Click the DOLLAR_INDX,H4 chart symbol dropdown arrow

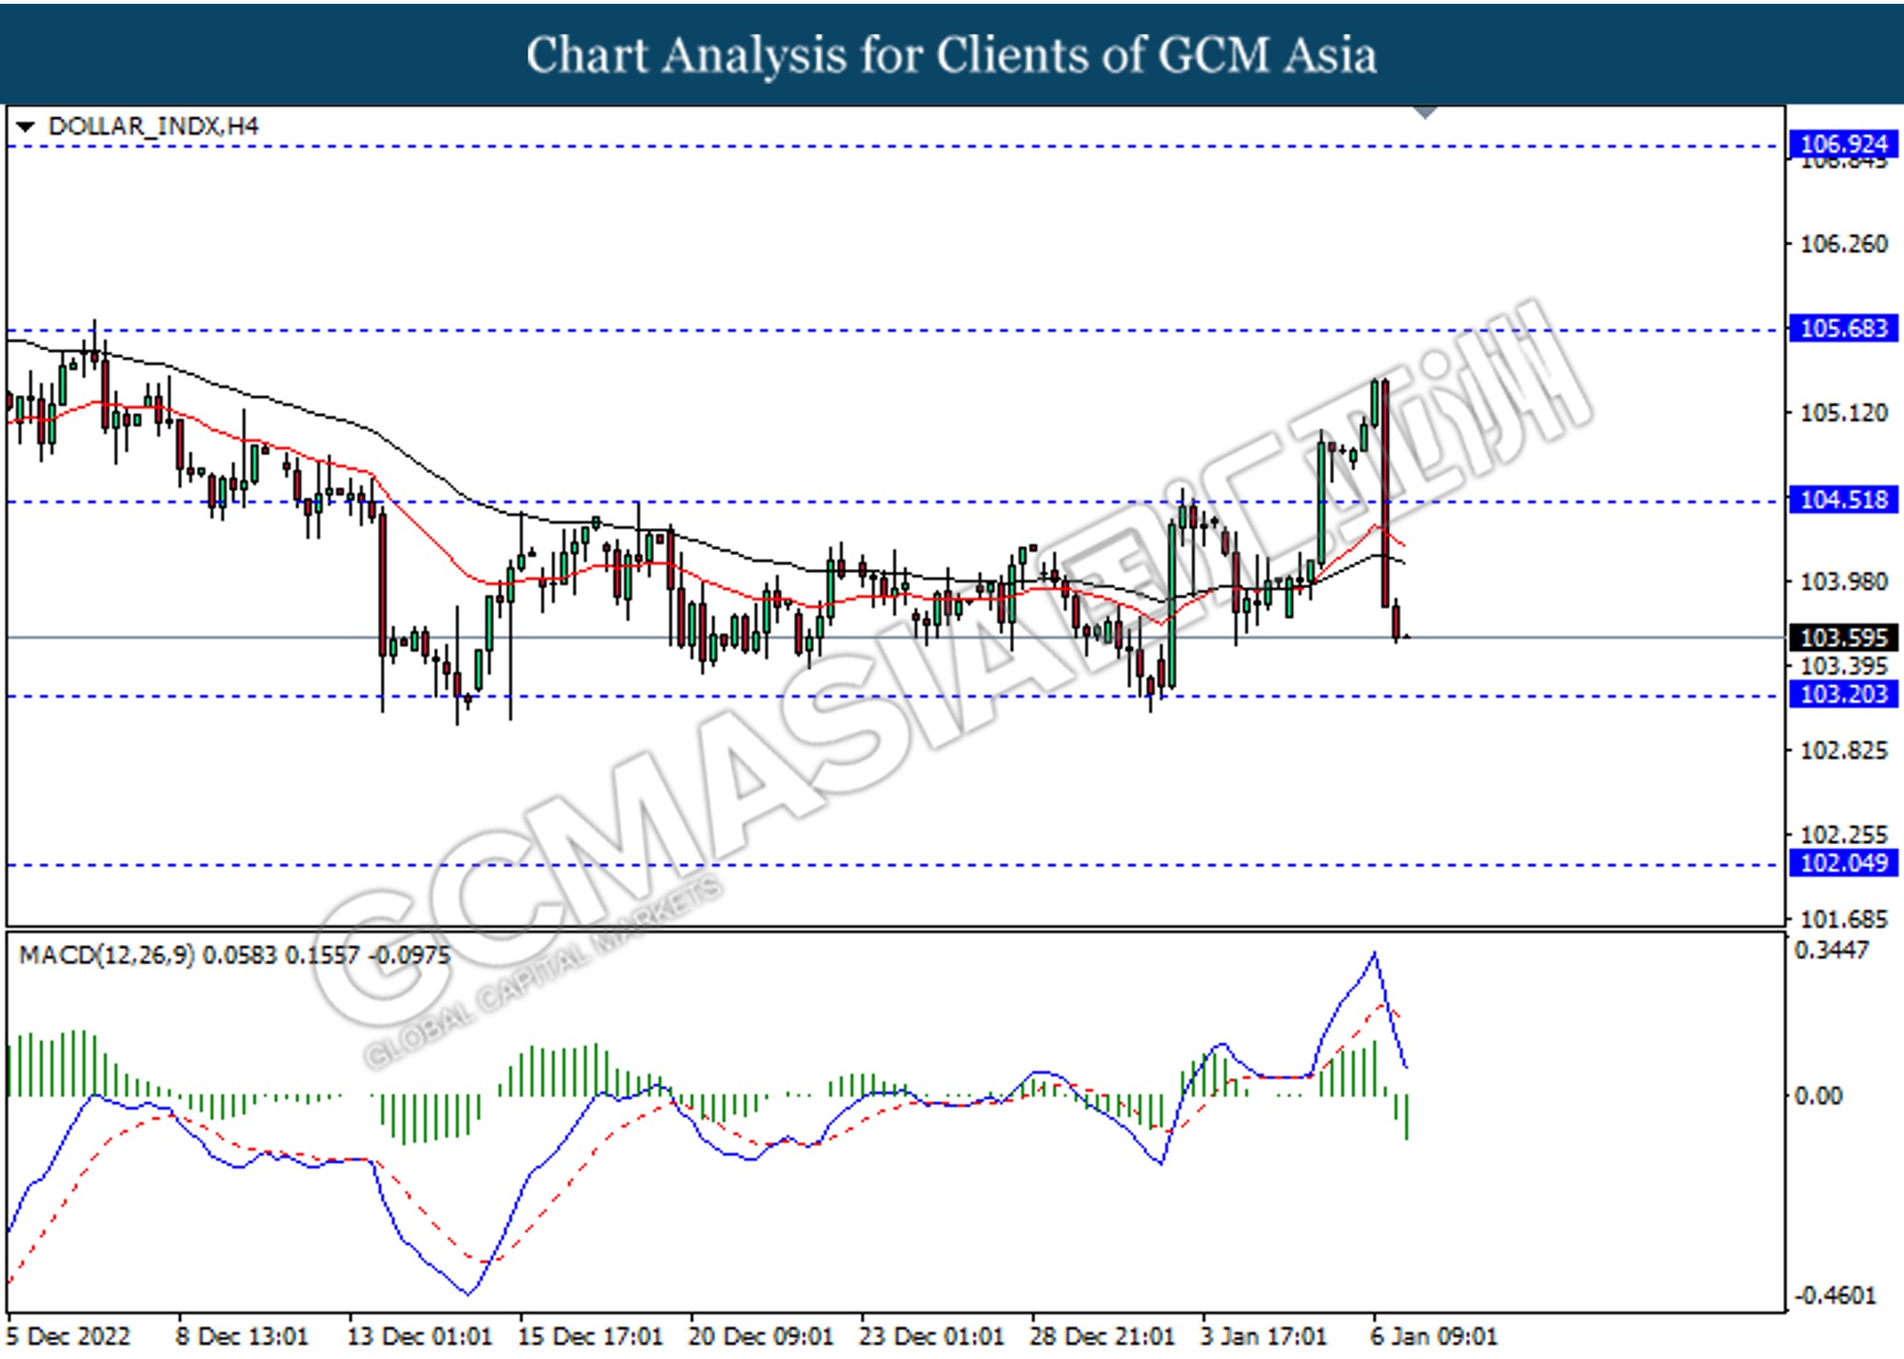pyautogui.click(x=26, y=127)
